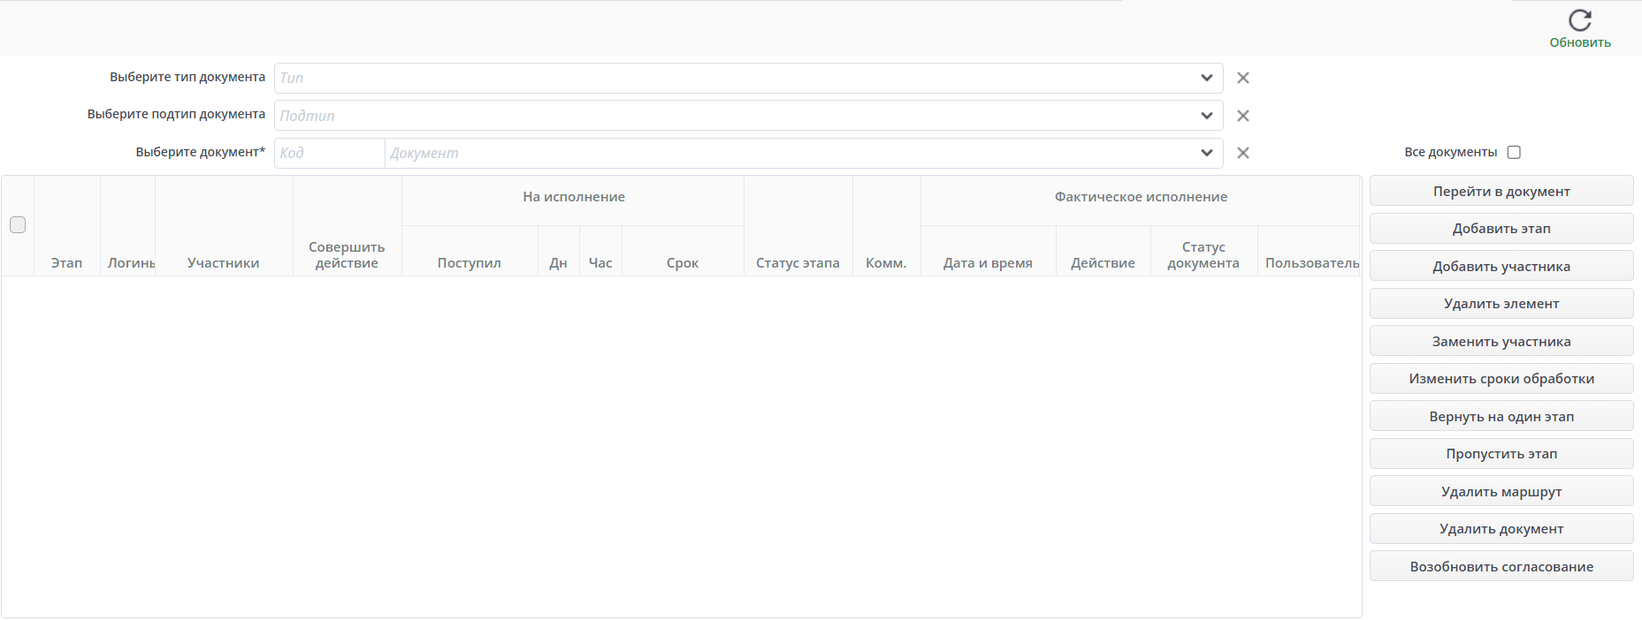Viewport: 1642px width, 620px height.
Task: Clear the selected document field
Action: tap(1242, 153)
